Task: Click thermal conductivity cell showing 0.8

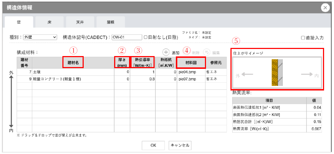Action: (143, 79)
